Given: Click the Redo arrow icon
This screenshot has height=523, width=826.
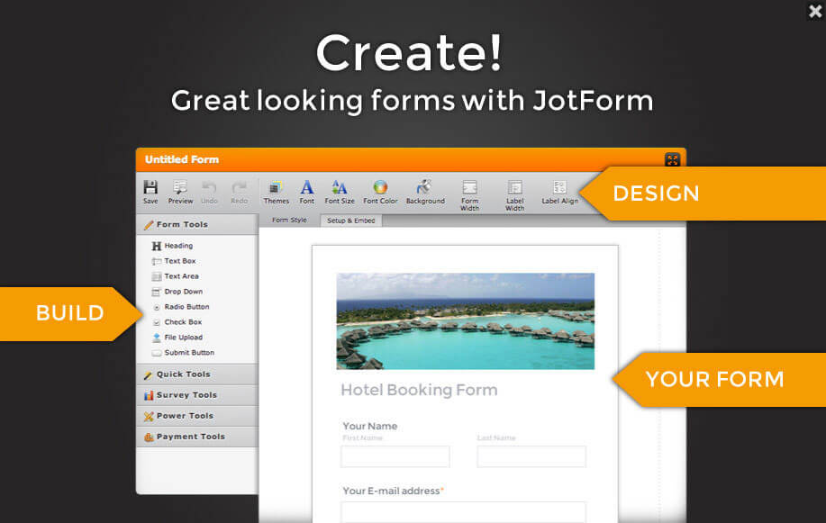Looking at the screenshot, I should tap(240, 192).
